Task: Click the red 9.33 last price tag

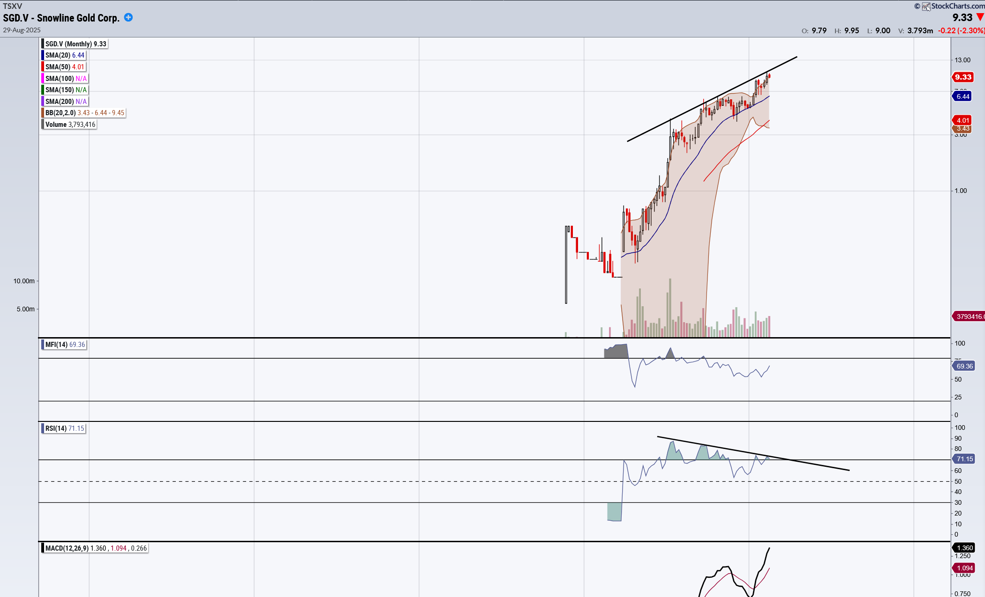Action: click(963, 77)
